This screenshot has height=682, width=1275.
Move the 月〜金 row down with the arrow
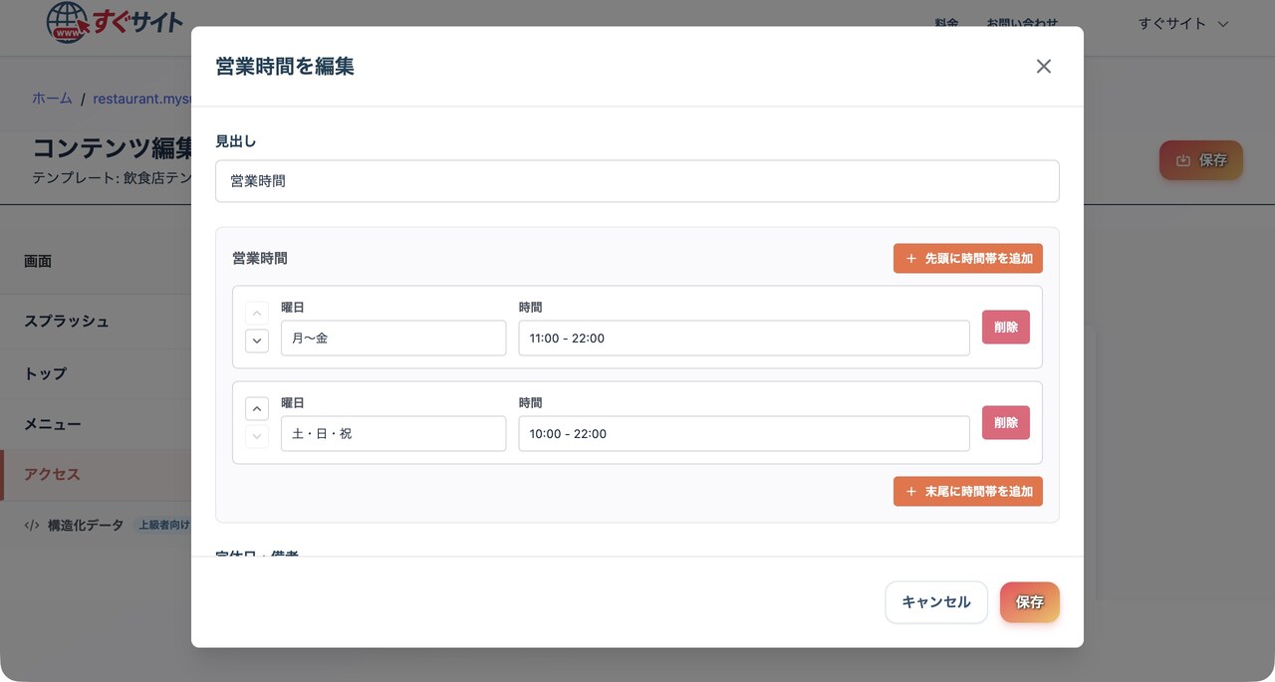(256, 341)
